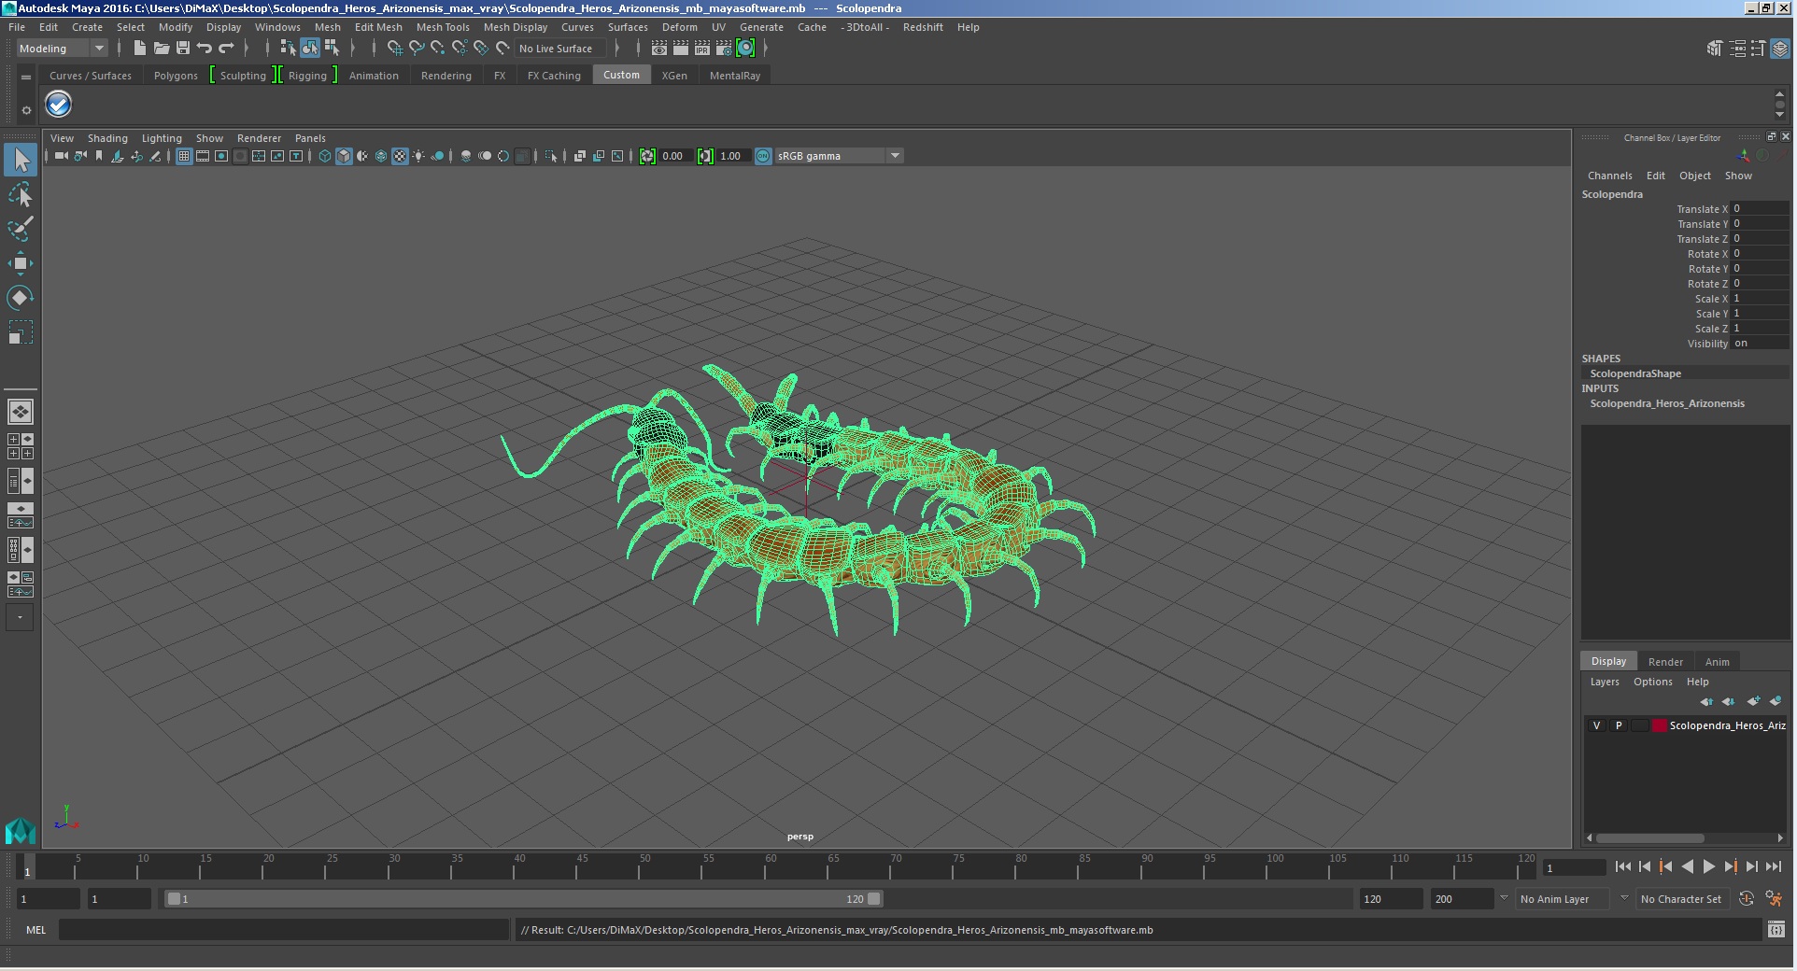Set smooth shade all in viewport

344,156
